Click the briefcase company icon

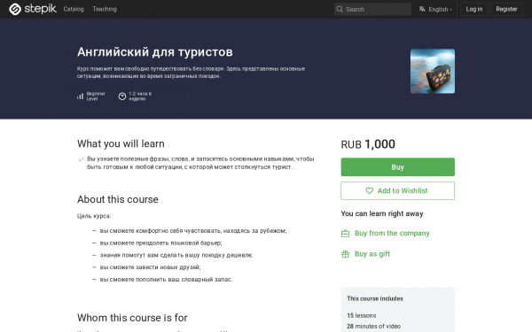click(345, 234)
